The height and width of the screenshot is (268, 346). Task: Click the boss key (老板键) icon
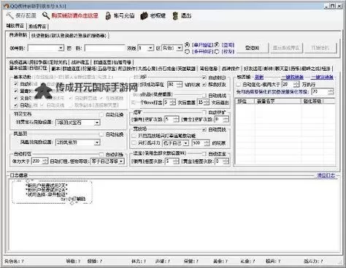point(145,16)
